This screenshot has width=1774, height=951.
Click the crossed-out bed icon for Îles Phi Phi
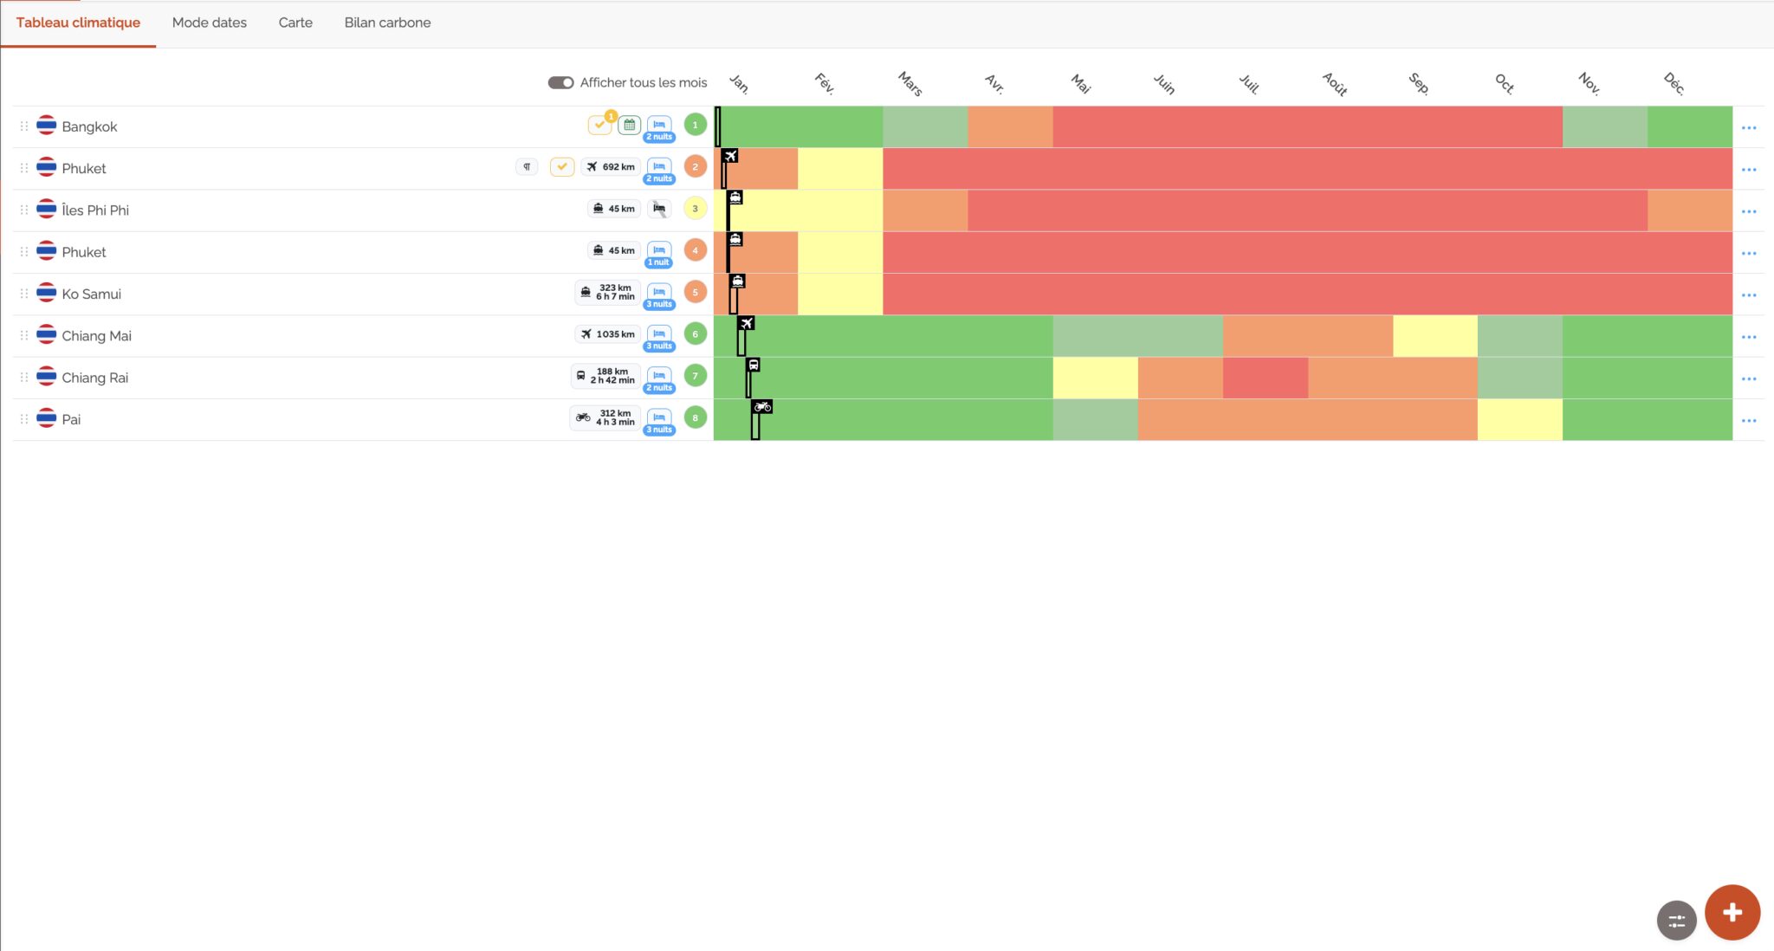[659, 209]
